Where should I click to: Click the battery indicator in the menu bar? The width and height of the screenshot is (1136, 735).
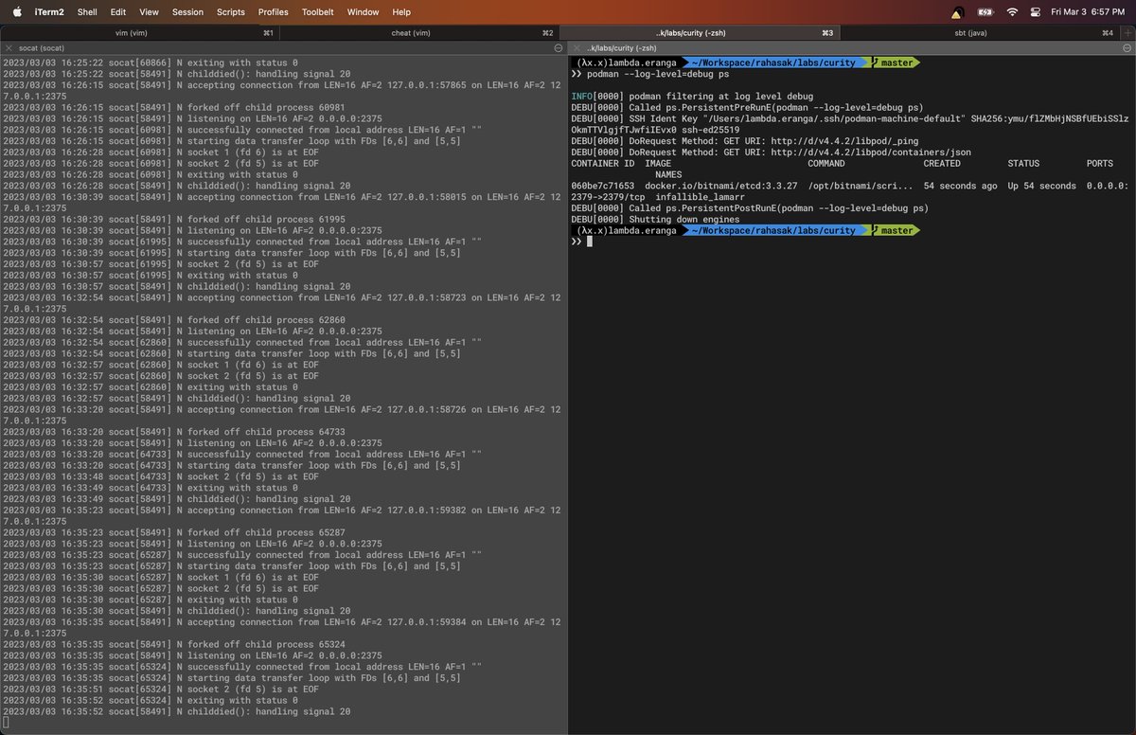(985, 12)
